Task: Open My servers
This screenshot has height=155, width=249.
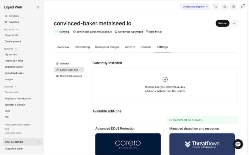Action: 11,54
